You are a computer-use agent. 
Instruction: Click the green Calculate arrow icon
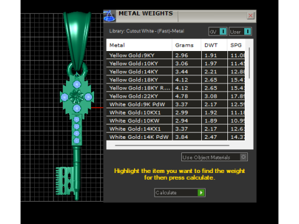tap(201, 193)
